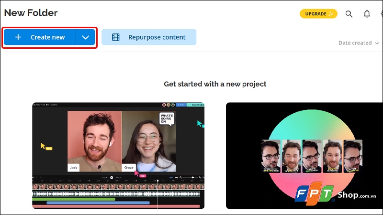
Task: Click the yellow UPGRADE button
Action: coord(318,14)
